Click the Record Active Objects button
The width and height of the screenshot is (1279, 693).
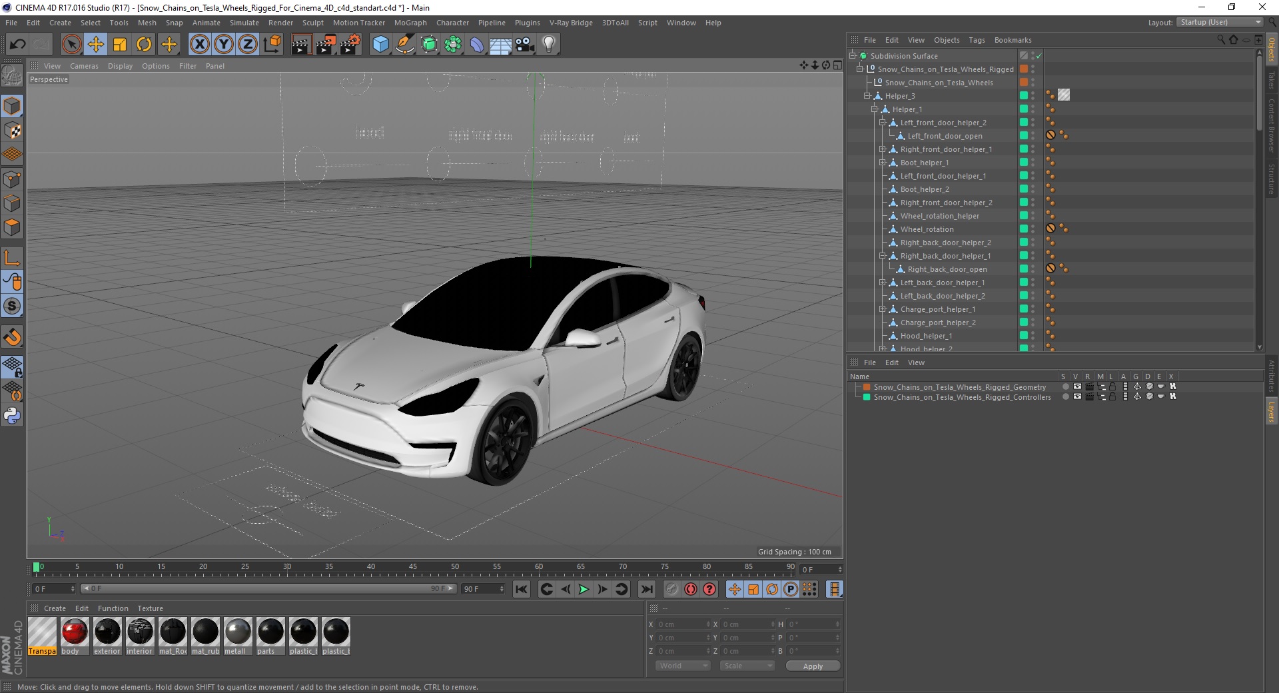[672, 589]
